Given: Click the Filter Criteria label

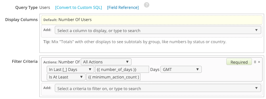Looking at the screenshot, I should [x=25, y=61].
